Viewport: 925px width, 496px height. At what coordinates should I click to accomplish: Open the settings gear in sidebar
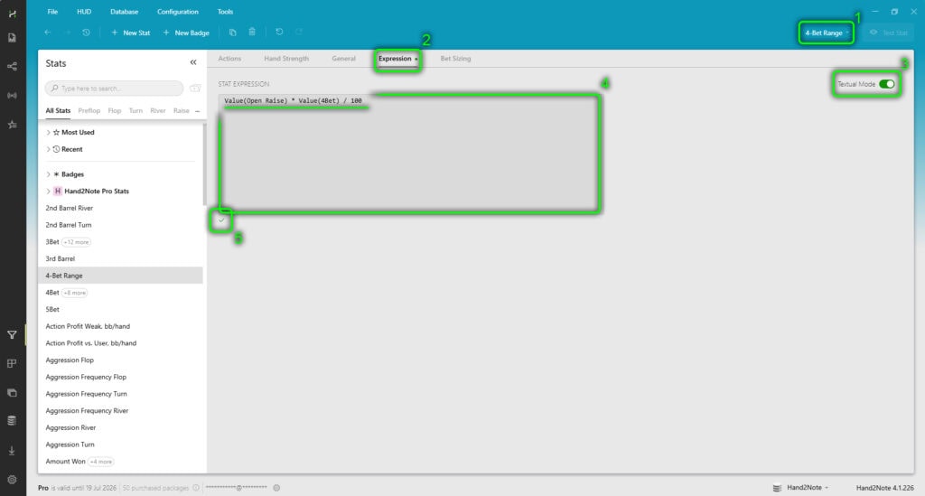[x=12, y=480]
